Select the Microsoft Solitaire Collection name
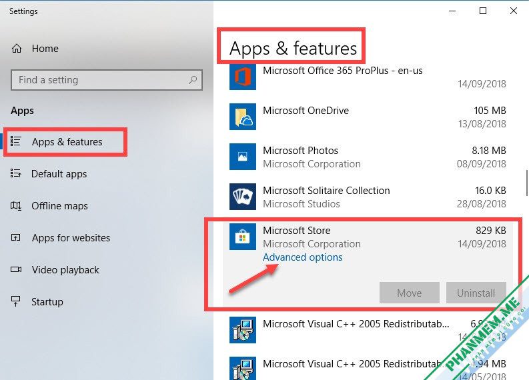 (326, 191)
